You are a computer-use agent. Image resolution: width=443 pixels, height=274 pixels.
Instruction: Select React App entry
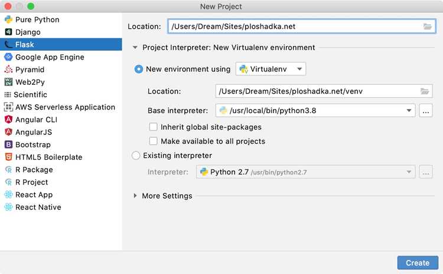61,194
